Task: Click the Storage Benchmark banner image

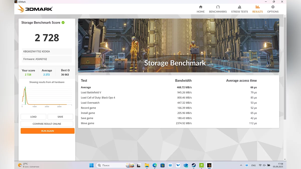Action: [178, 45]
